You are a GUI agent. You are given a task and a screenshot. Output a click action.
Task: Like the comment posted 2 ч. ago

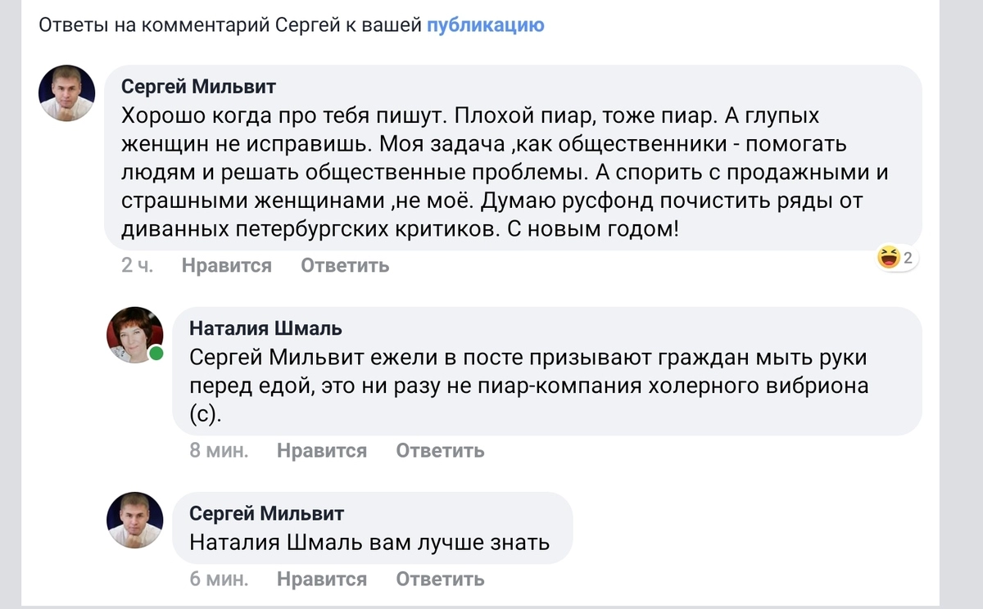(x=226, y=265)
